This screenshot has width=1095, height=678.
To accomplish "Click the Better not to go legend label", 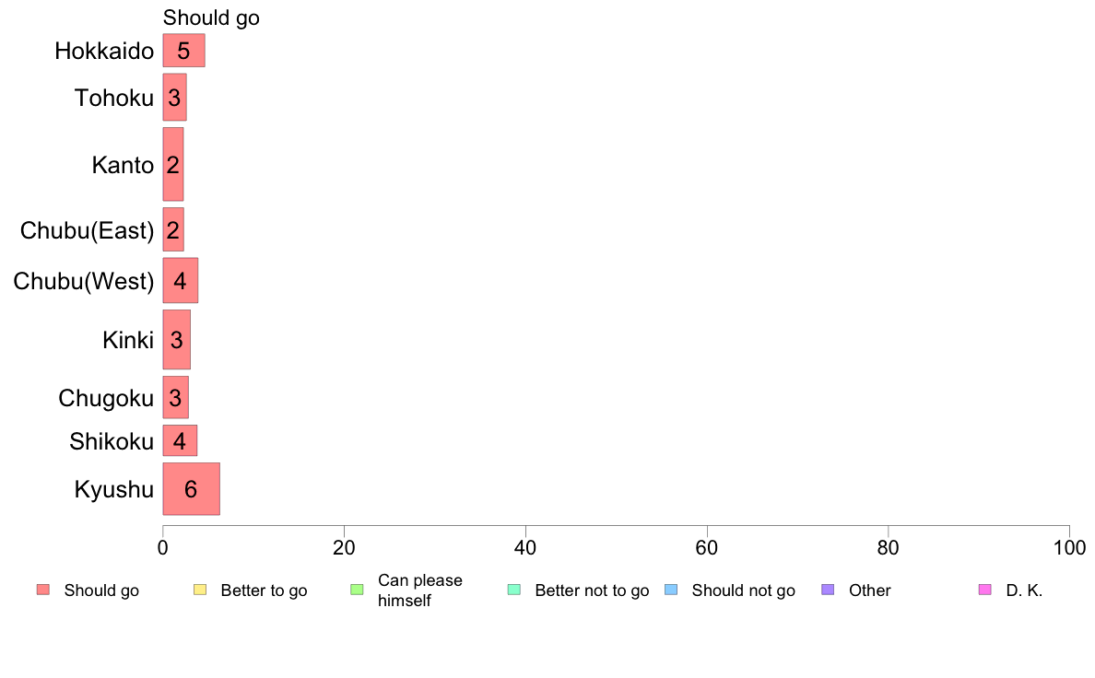I will [592, 590].
